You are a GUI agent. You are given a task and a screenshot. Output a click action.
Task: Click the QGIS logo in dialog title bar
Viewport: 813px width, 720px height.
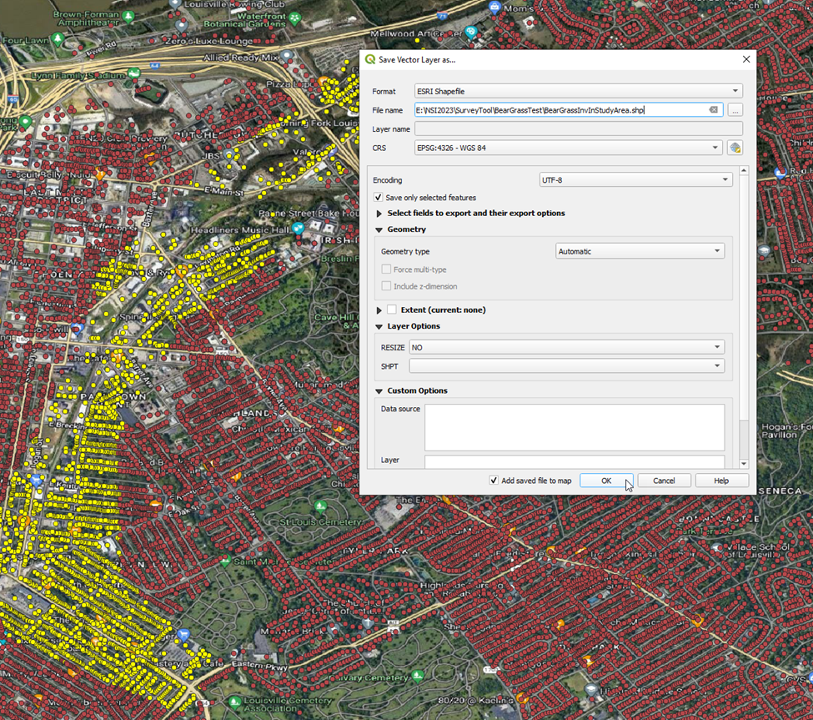pyautogui.click(x=370, y=60)
